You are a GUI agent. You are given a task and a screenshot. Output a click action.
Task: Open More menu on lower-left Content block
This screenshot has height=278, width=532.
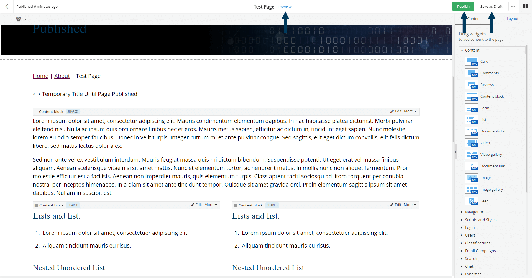click(x=211, y=205)
